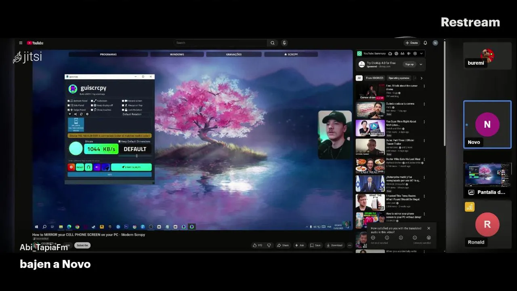Enable Always on Top checkbox
The height and width of the screenshot is (291, 517).
point(123,105)
